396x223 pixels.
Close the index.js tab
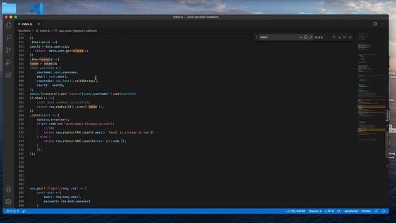[x=38, y=24]
